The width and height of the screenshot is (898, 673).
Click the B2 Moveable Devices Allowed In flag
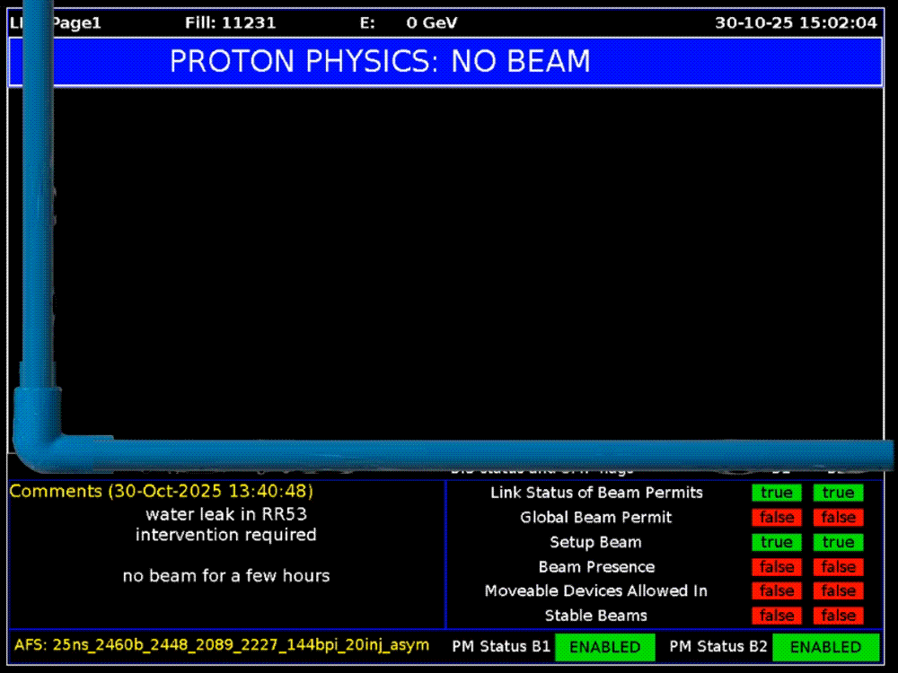838,591
